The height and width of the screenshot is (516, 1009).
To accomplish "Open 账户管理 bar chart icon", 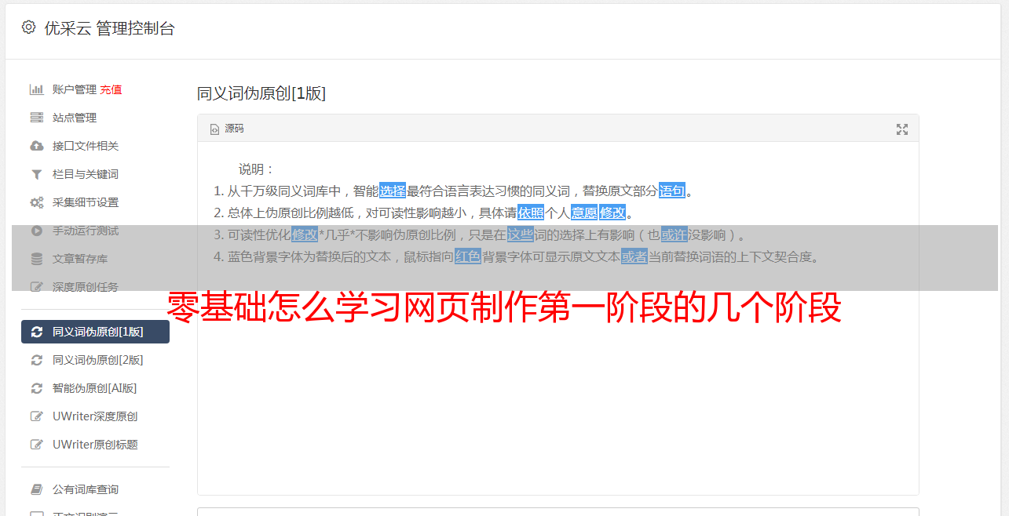I will 36,89.
